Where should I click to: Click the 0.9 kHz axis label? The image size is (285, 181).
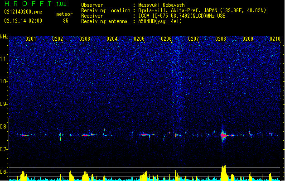4,104
